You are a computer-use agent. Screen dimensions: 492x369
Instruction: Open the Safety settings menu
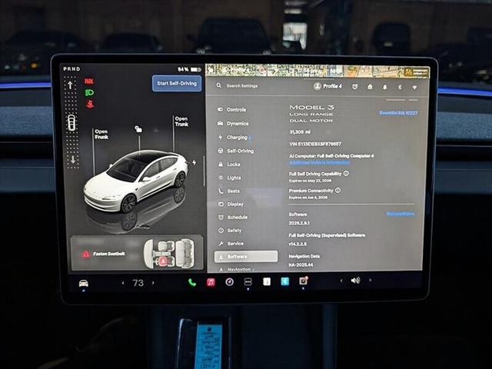click(x=230, y=231)
